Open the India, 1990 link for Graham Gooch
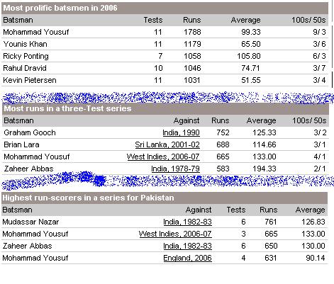Screen dimensions: 334x284 (181, 132)
